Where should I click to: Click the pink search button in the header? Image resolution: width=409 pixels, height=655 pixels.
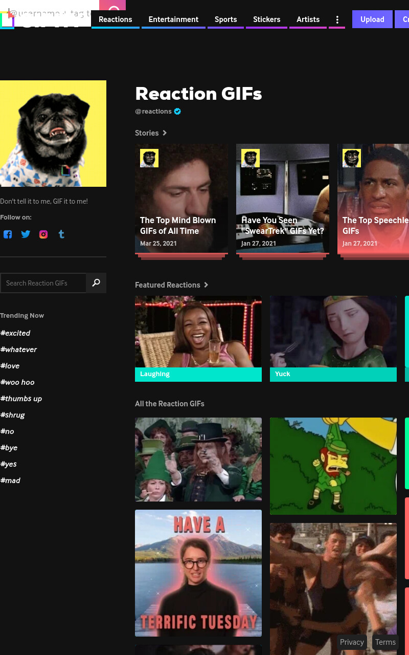pos(112,6)
